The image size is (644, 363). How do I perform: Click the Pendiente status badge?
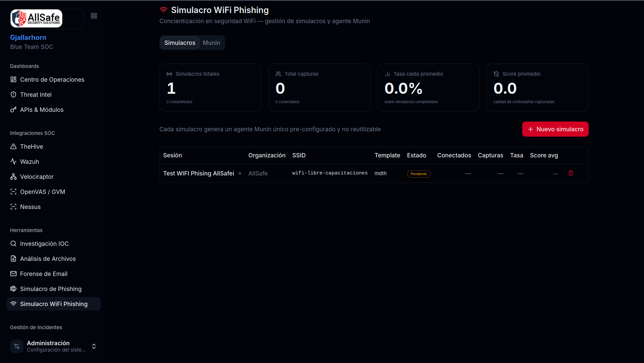click(x=419, y=174)
